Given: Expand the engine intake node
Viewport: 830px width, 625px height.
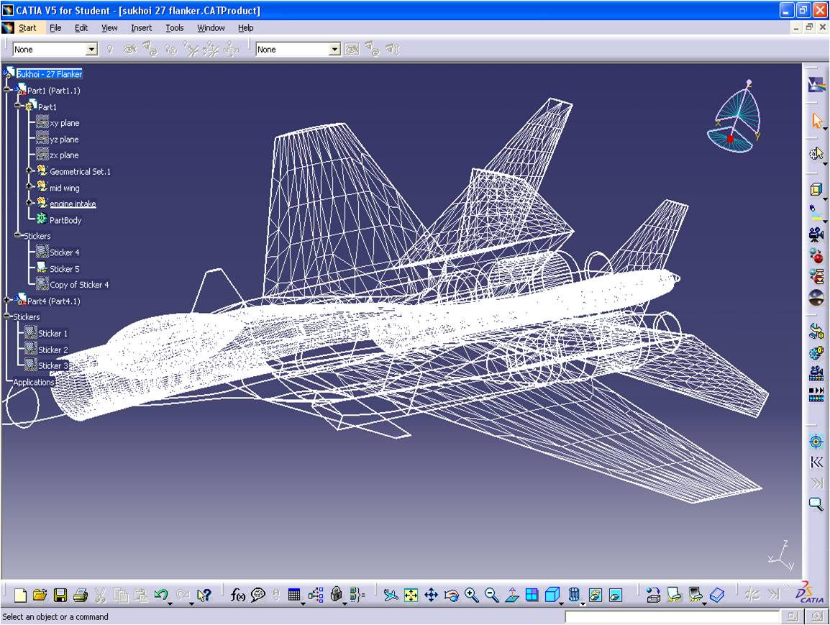Looking at the screenshot, I should (29, 204).
